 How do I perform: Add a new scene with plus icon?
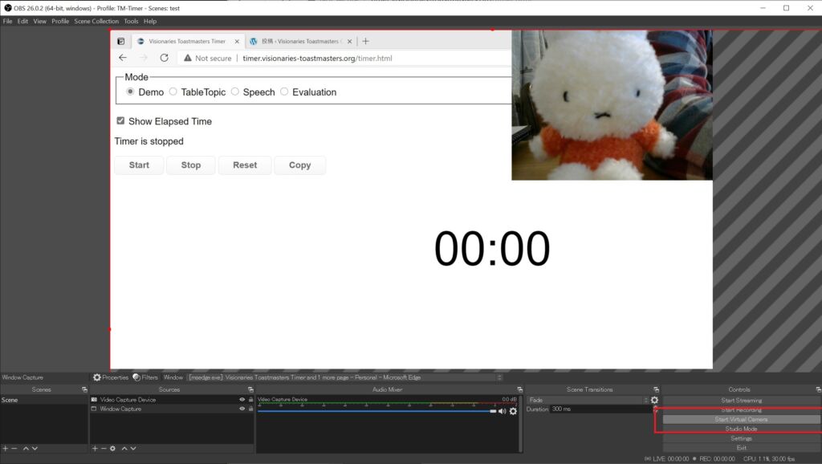[6, 448]
